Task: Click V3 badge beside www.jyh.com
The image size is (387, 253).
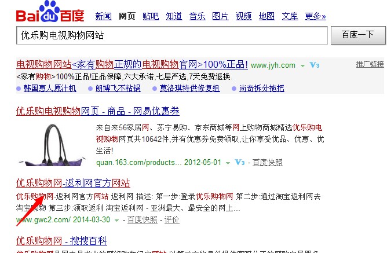Action: (315, 65)
